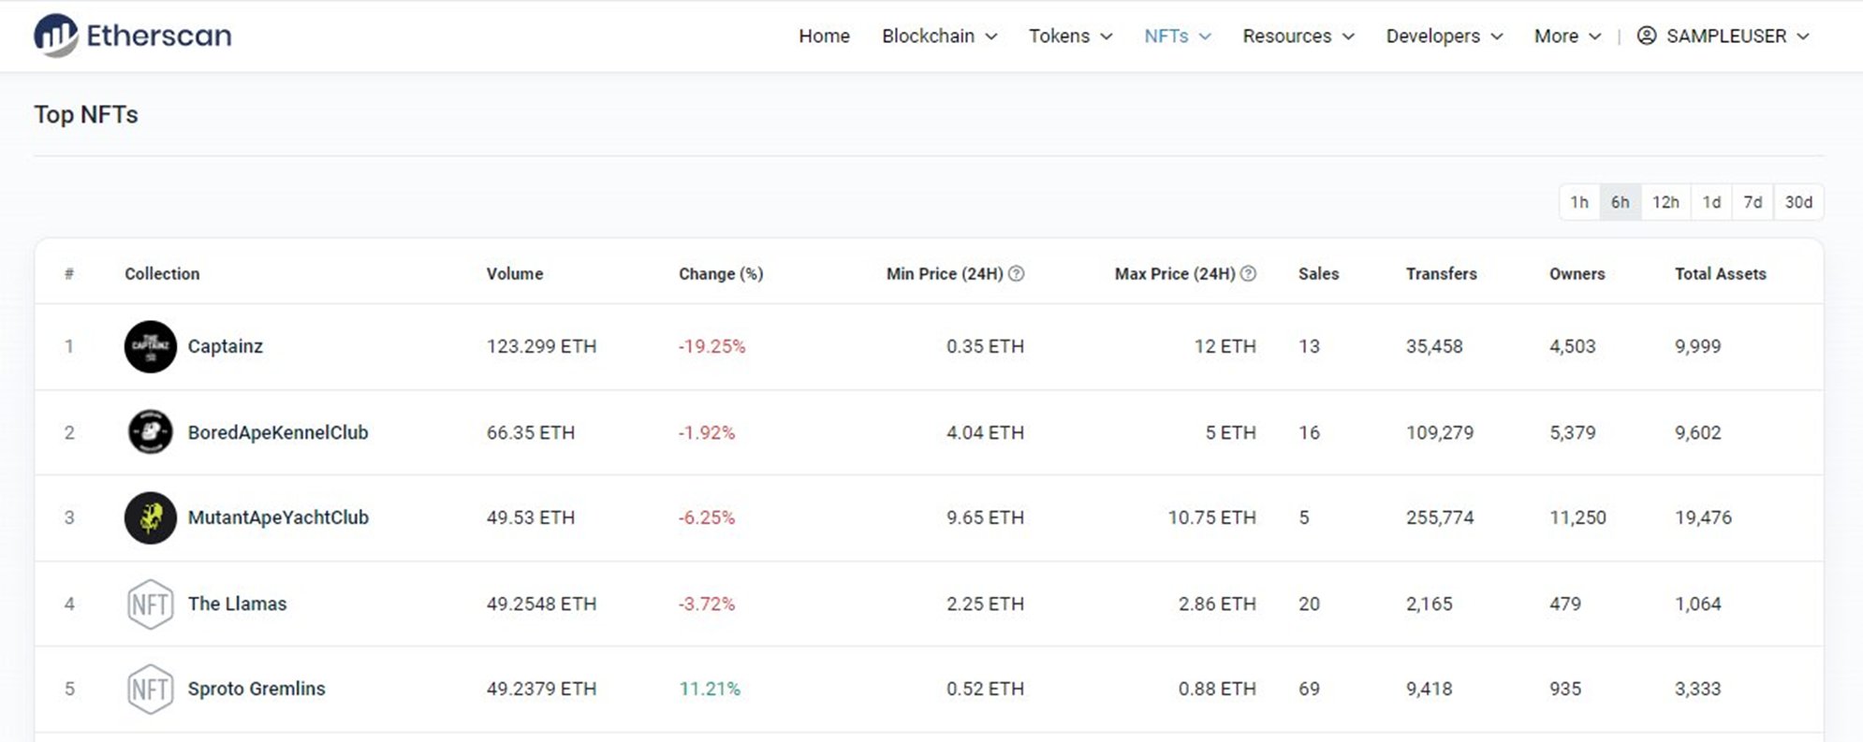Viewport: 1863px width, 742px height.
Task: Open the Sproto Gremlins collection link
Action: click(x=257, y=689)
